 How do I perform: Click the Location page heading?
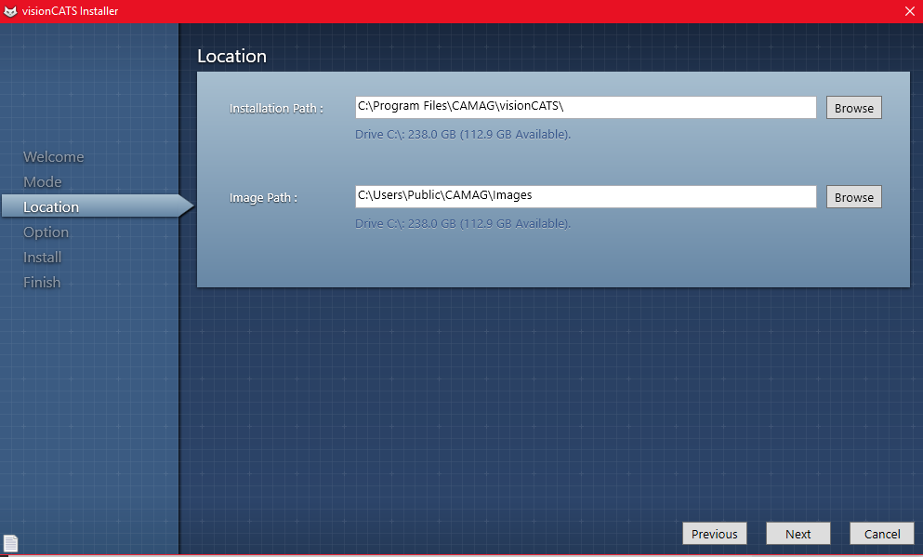[232, 56]
